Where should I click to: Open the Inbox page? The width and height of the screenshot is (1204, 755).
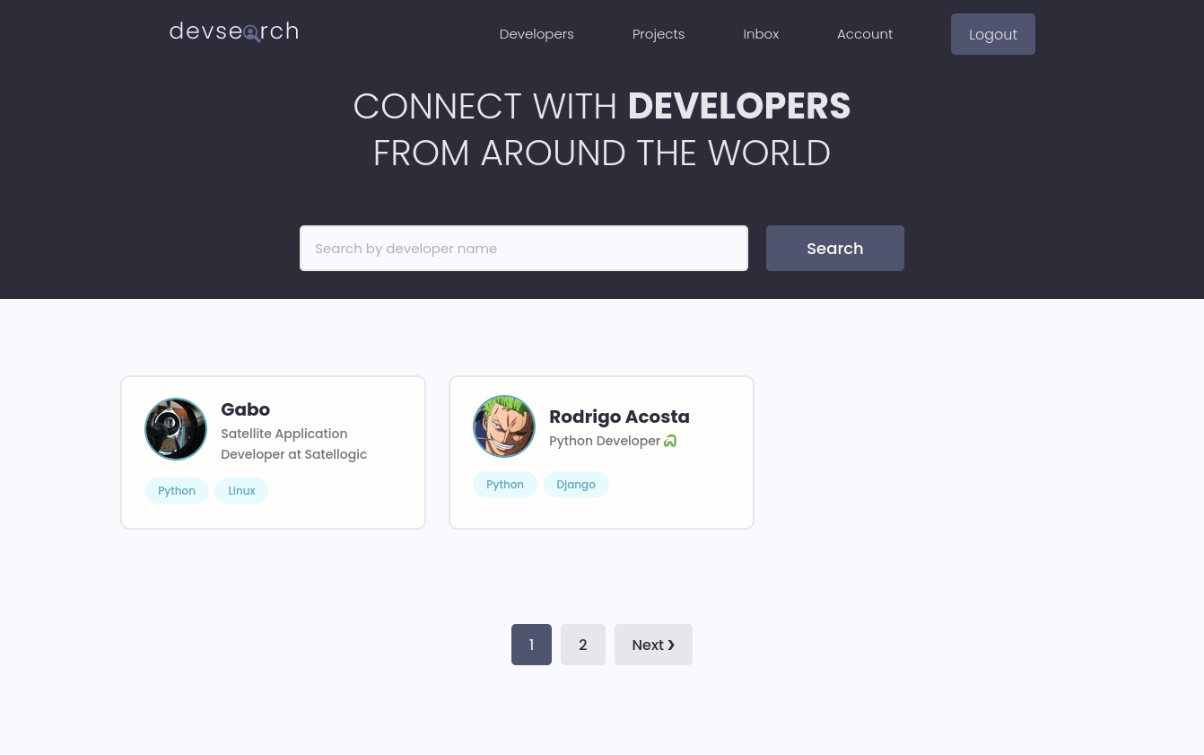coord(761,33)
